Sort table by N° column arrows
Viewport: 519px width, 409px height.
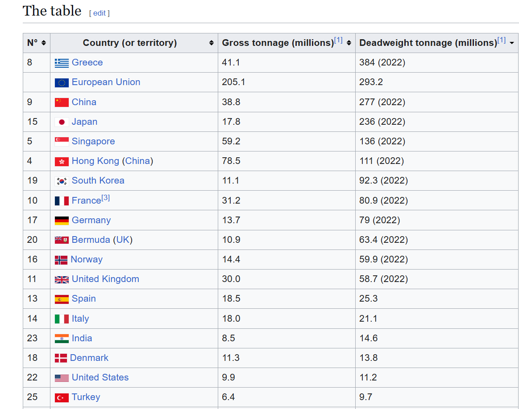[44, 43]
